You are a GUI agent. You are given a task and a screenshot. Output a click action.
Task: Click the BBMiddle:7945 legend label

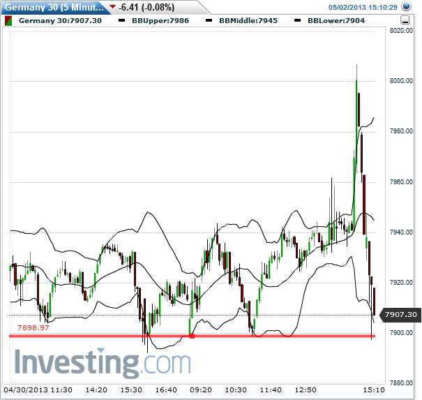pos(248,21)
